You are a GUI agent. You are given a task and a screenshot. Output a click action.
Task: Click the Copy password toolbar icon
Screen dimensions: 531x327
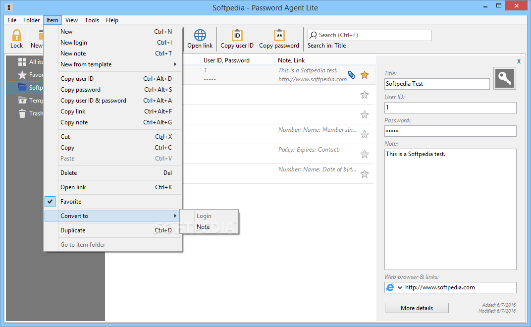point(279,35)
